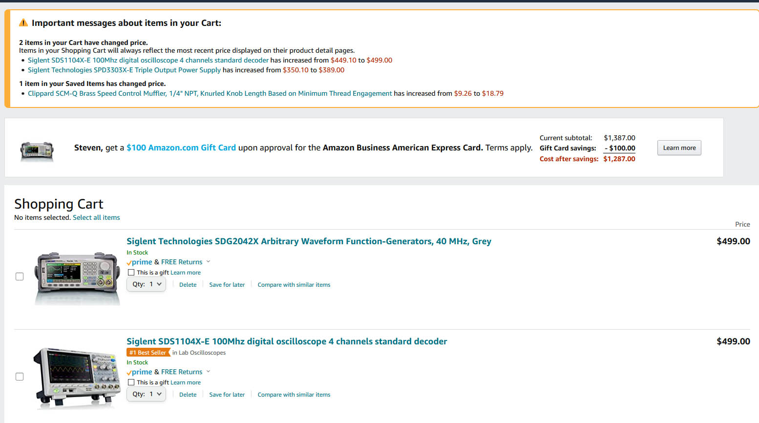Click In Stock text under SDS1104X-E oscilloscope
The image size is (759, 423).
(x=137, y=362)
